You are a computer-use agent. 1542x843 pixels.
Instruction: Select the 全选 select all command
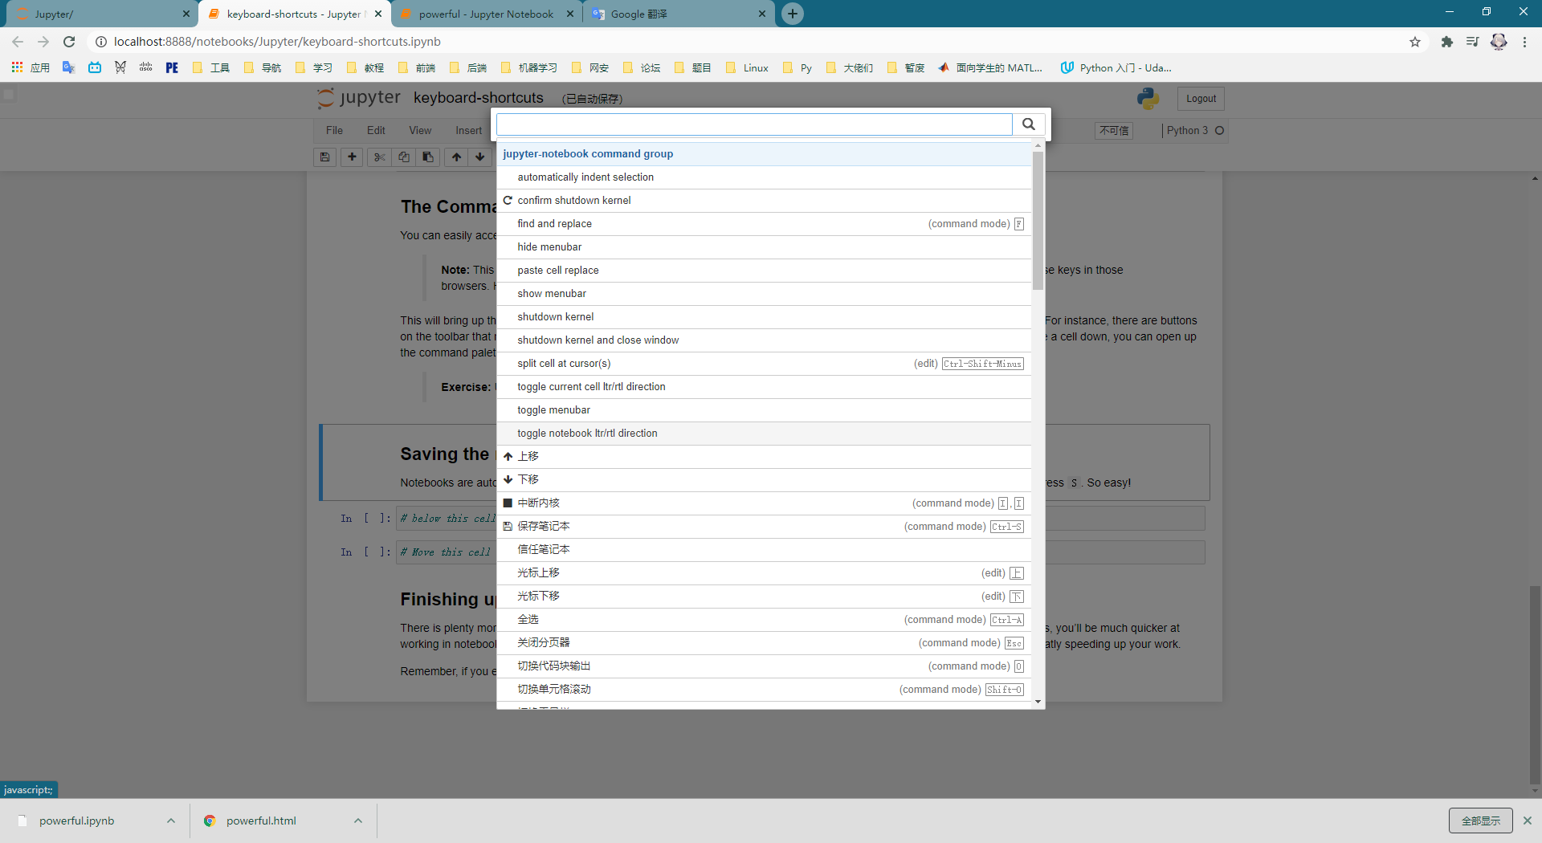(x=764, y=620)
